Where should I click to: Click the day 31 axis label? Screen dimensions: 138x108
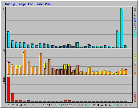pos(129,105)
